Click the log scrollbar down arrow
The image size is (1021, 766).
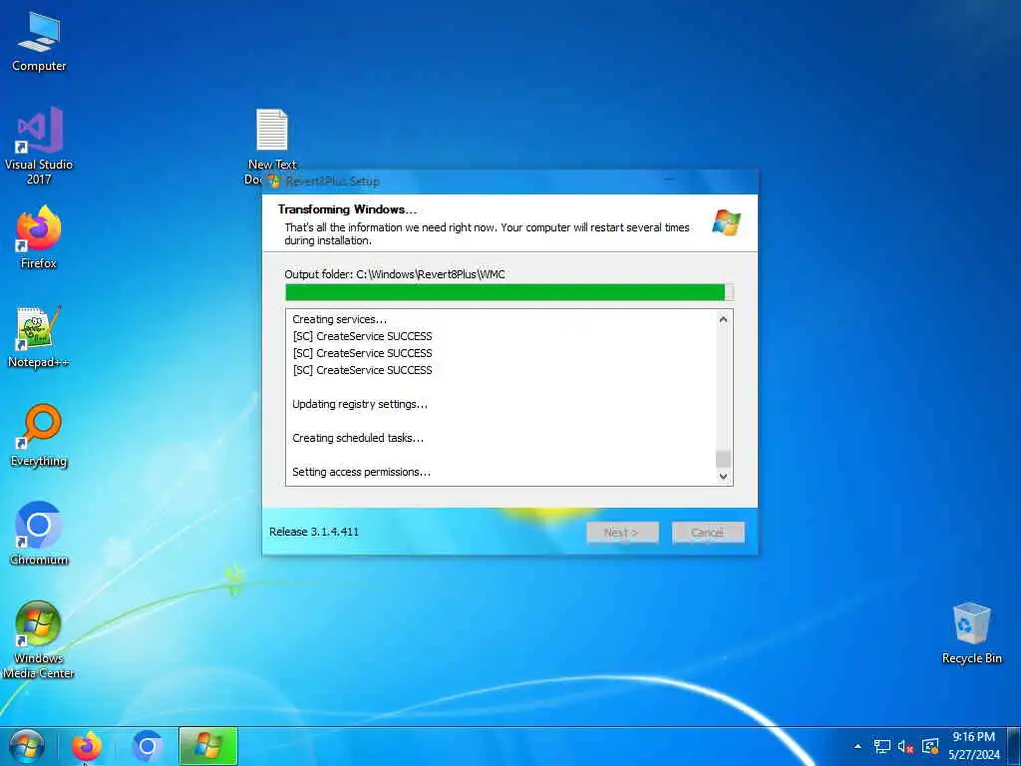pos(723,476)
